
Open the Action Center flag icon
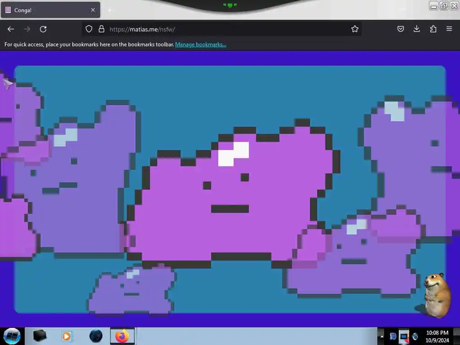(x=393, y=336)
